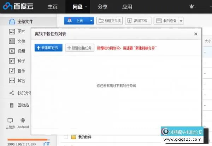This screenshot has width=212, height=146.
Task: Click the 全部文件 drive icon
Action: (x=12, y=22)
